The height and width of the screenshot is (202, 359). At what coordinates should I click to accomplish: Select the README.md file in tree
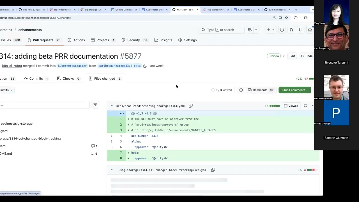[6, 153]
